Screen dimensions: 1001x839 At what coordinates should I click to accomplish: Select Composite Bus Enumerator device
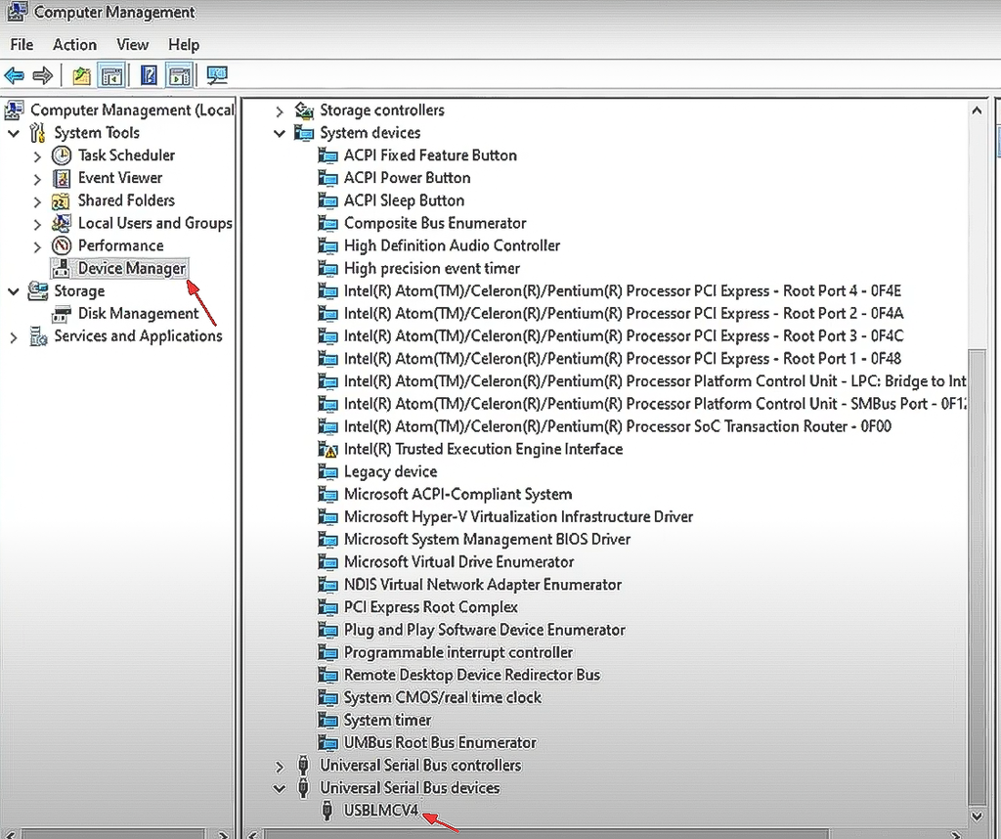(x=435, y=223)
